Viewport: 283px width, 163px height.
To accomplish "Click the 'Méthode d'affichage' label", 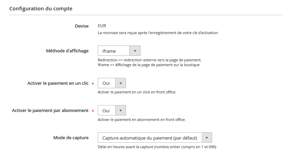I will click(x=67, y=51).
